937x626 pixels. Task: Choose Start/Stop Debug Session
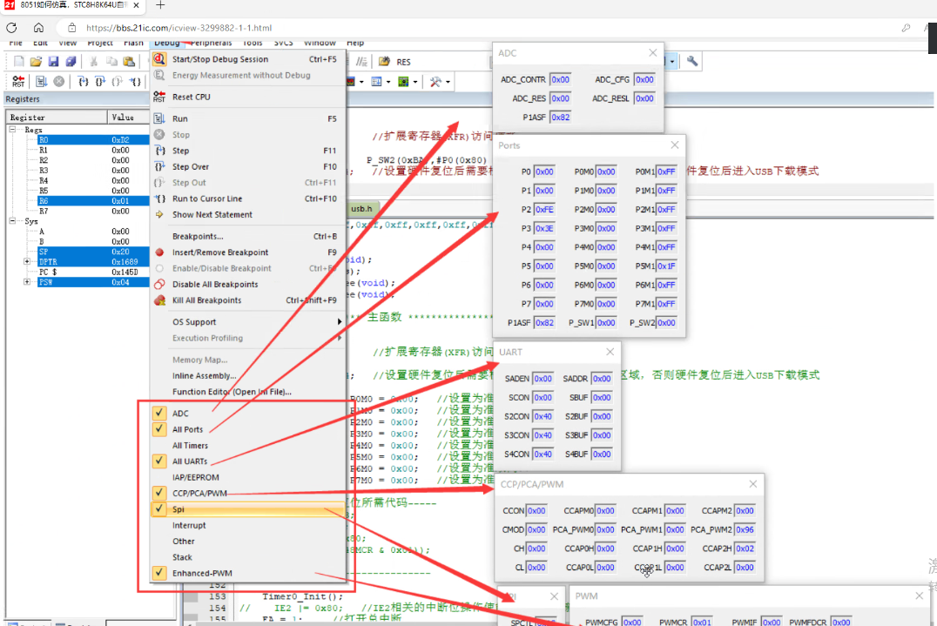coord(248,59)
